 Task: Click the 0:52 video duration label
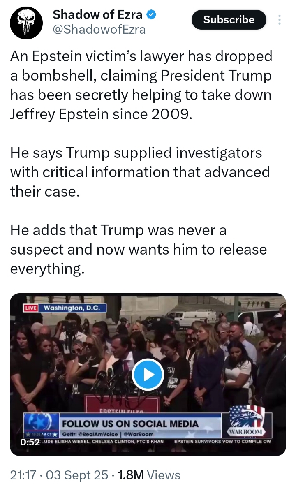pos(30,442)
